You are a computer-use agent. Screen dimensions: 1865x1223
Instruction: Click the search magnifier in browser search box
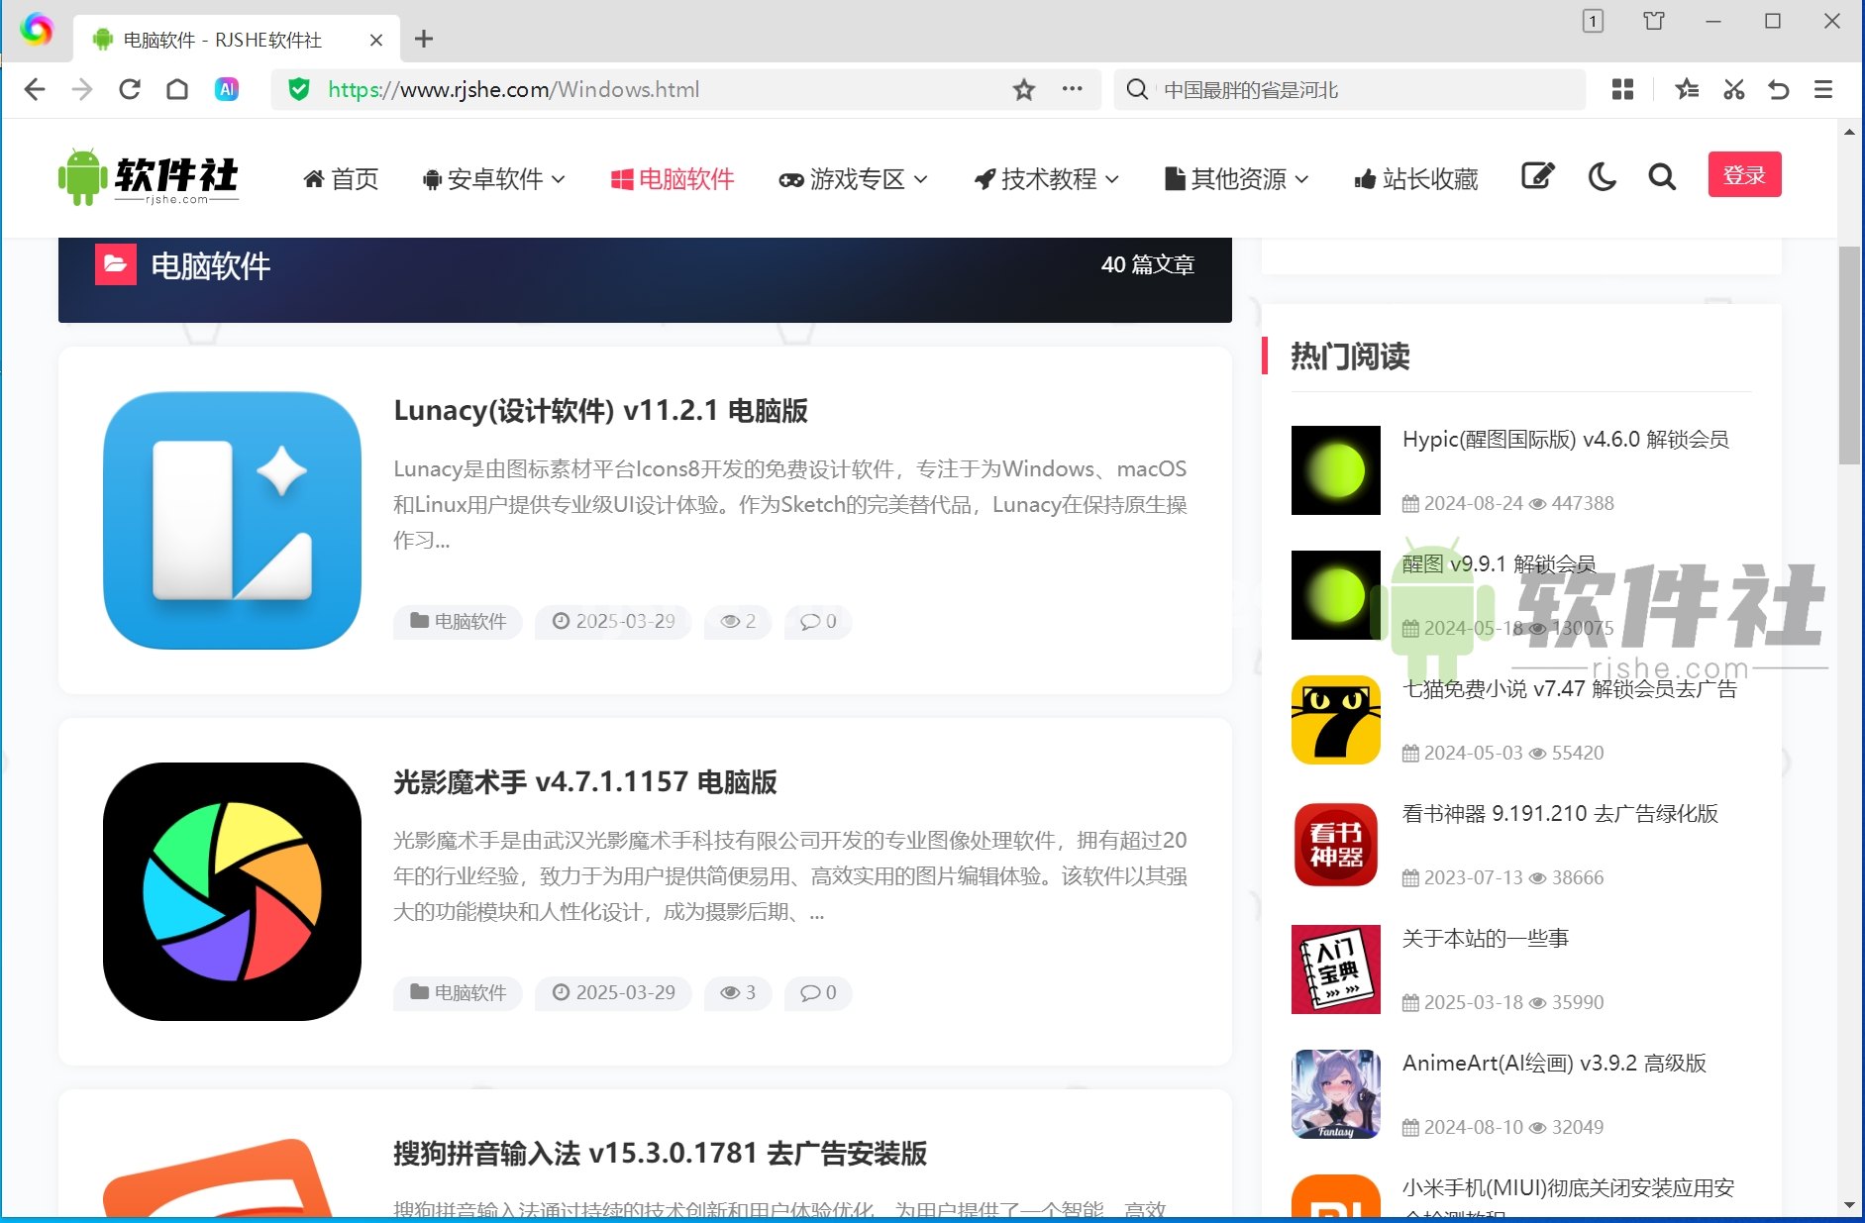point(1138,90)
